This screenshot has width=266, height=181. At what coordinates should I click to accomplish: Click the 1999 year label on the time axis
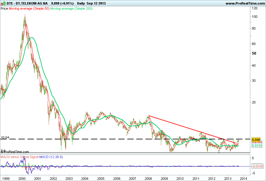pos(6,179)
